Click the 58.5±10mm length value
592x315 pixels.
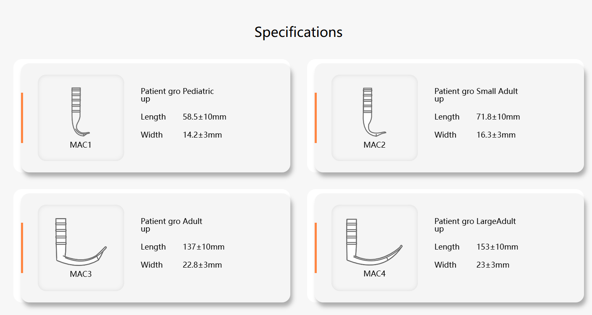click(x=205, y=117)
